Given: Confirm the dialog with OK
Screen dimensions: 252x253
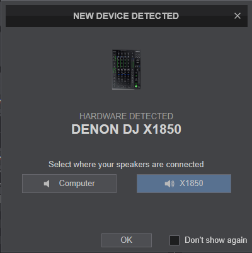Looking at the screenshot, I should point(127,240).
